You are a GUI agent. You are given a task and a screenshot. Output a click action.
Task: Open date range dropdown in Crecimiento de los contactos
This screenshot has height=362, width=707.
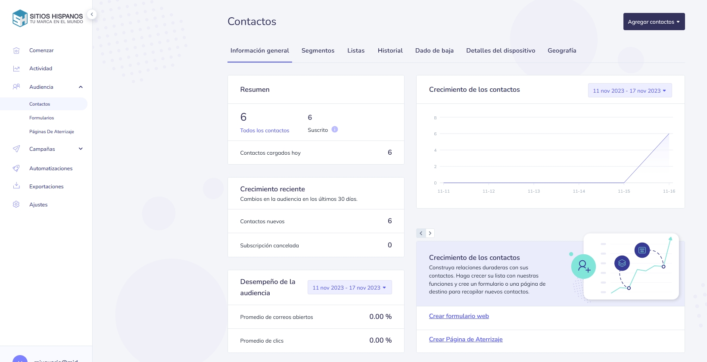[629, 90]
